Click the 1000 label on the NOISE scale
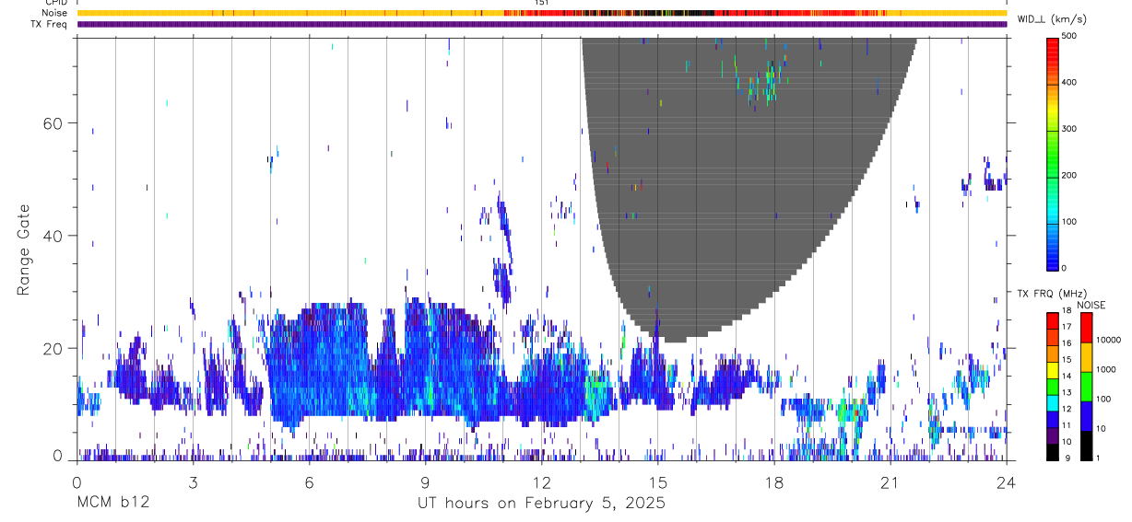This screenshot has width=1132, height=522. pyautogui.click(x=1105, y=369)
